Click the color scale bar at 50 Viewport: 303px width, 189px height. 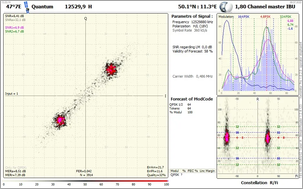point(85,181)
